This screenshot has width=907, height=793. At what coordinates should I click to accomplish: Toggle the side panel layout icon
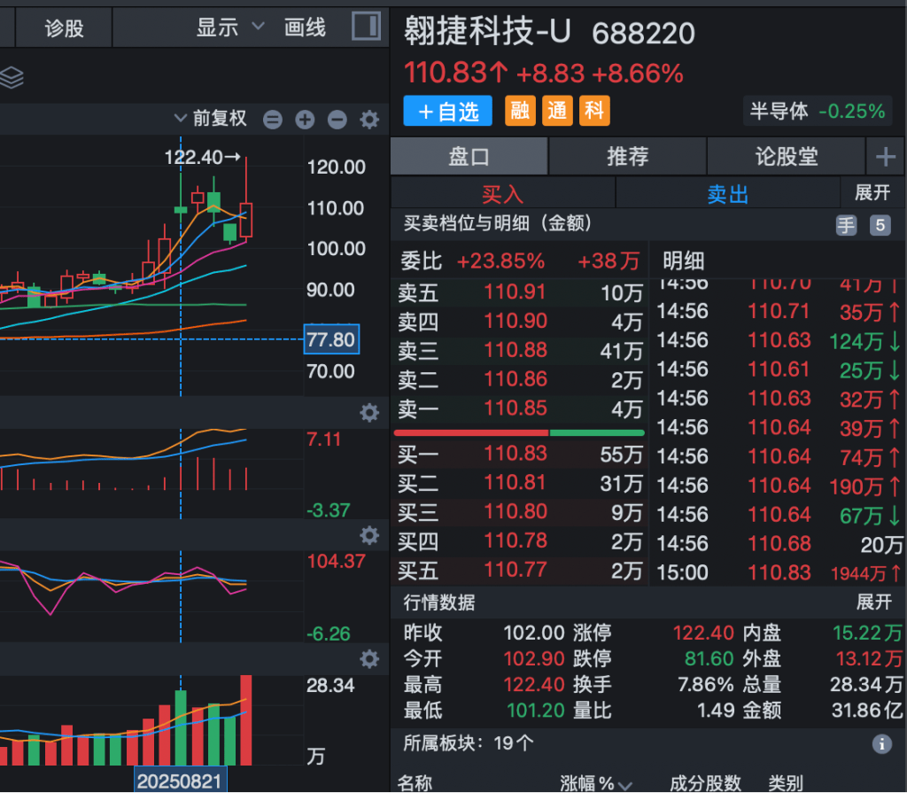click(x=366, y=26)
